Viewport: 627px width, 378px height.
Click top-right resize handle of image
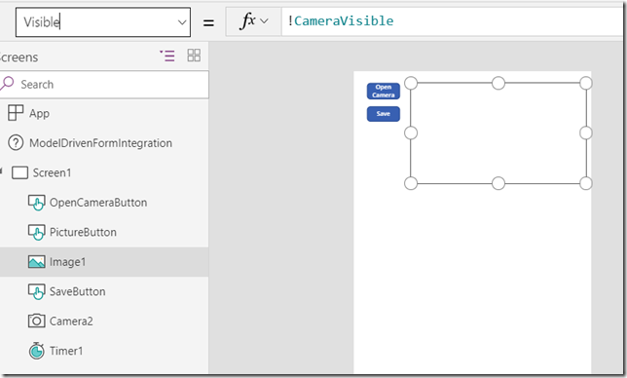click(586, 83)
